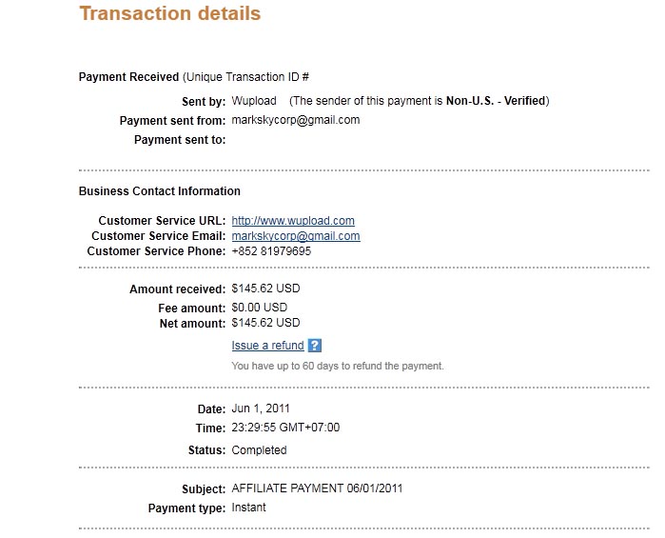Click the date value Jun 1, 2011

coord(261,408)
